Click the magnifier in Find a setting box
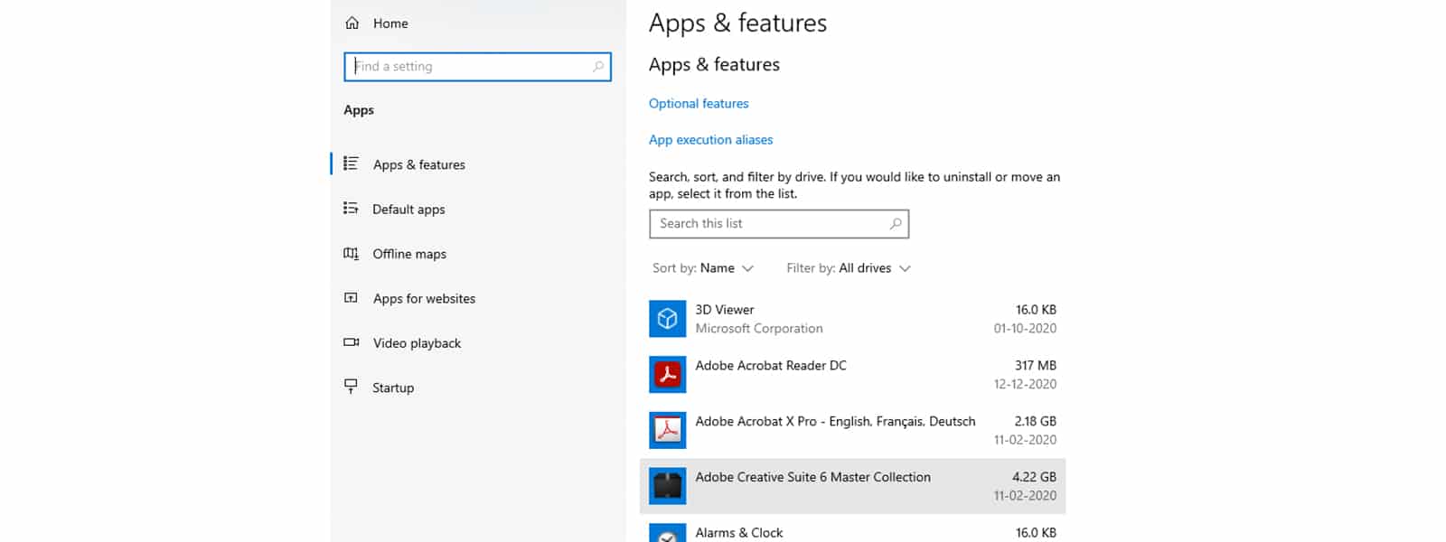 (597, 67)
